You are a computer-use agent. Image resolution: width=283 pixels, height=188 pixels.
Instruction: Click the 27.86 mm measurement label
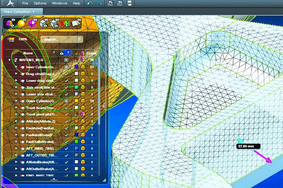click(248, 146)
